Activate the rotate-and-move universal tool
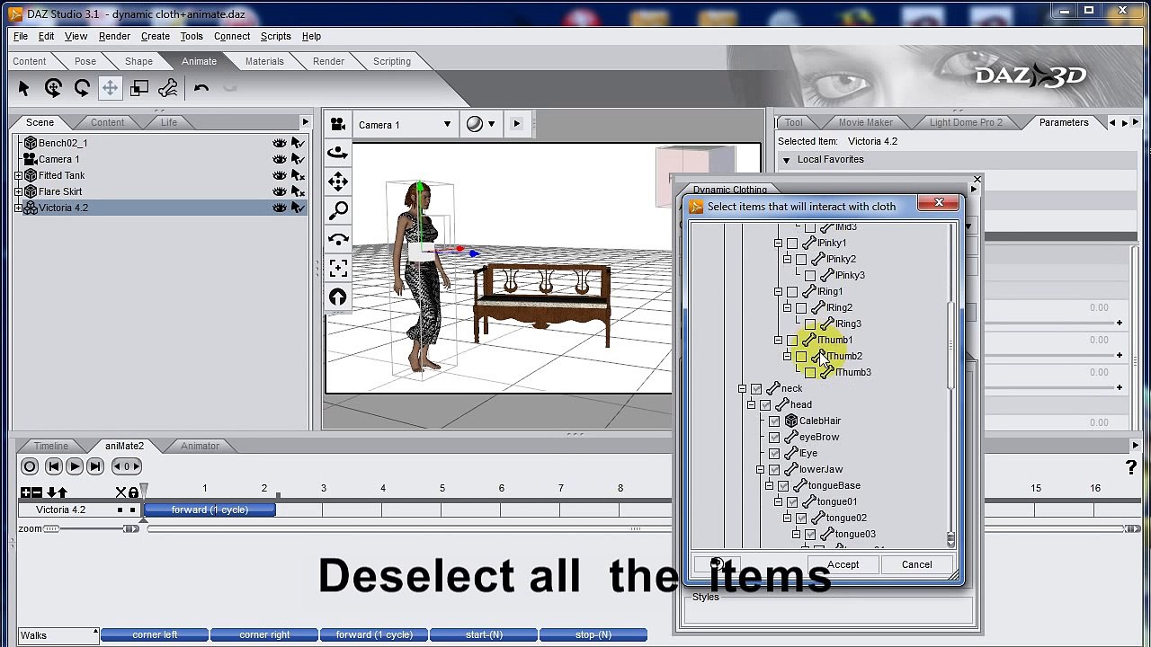The image size is (1151, 647). tap(53, 87)
